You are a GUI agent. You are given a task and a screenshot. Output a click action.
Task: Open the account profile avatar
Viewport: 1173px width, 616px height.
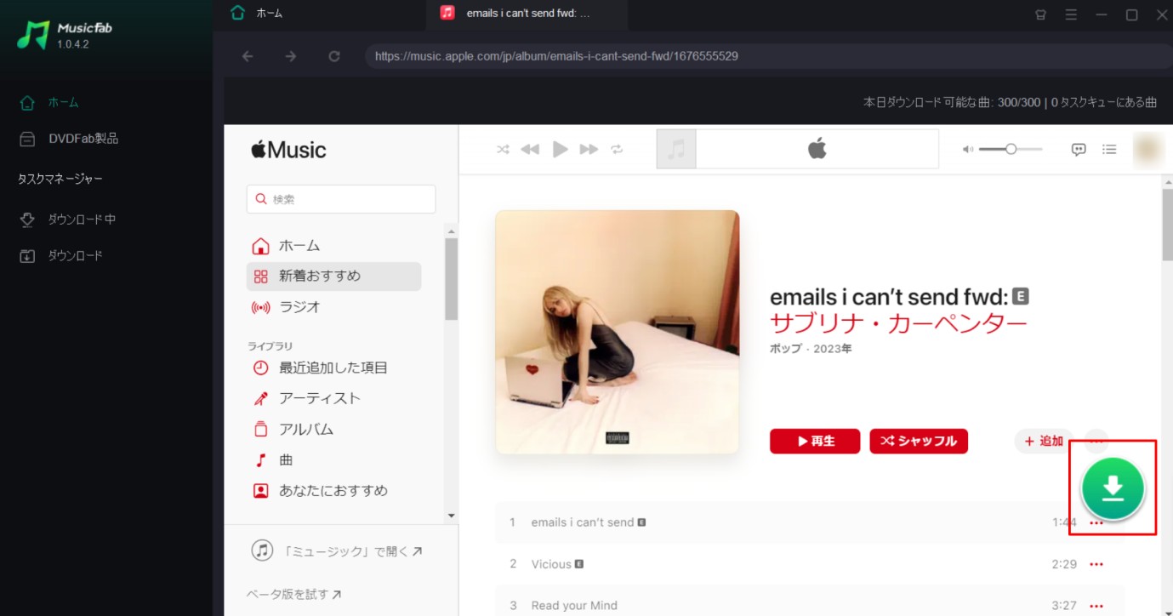click(1148, 149)
